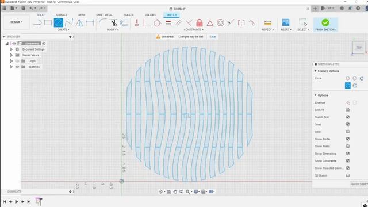Screen dimensions: 368x207
Task: Click the Insert image icon
Action: (x=286, y=22)
